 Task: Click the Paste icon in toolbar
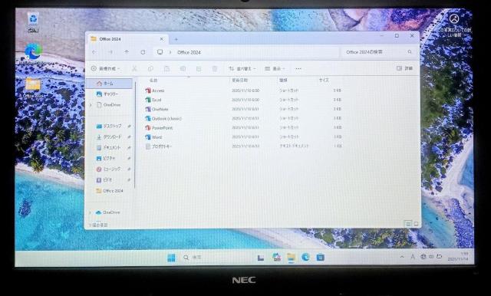pos(166,68)
